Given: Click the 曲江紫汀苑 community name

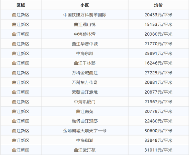Looking at the screenshot, I should [x=85, y=150].
